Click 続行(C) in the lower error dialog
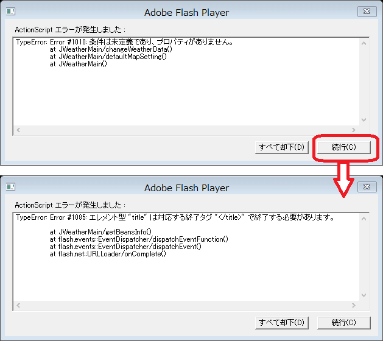This screenshot has height=341, width=383. (x=344, y=323)
